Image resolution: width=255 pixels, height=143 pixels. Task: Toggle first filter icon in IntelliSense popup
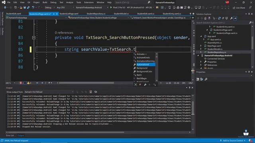coord(135,85)
